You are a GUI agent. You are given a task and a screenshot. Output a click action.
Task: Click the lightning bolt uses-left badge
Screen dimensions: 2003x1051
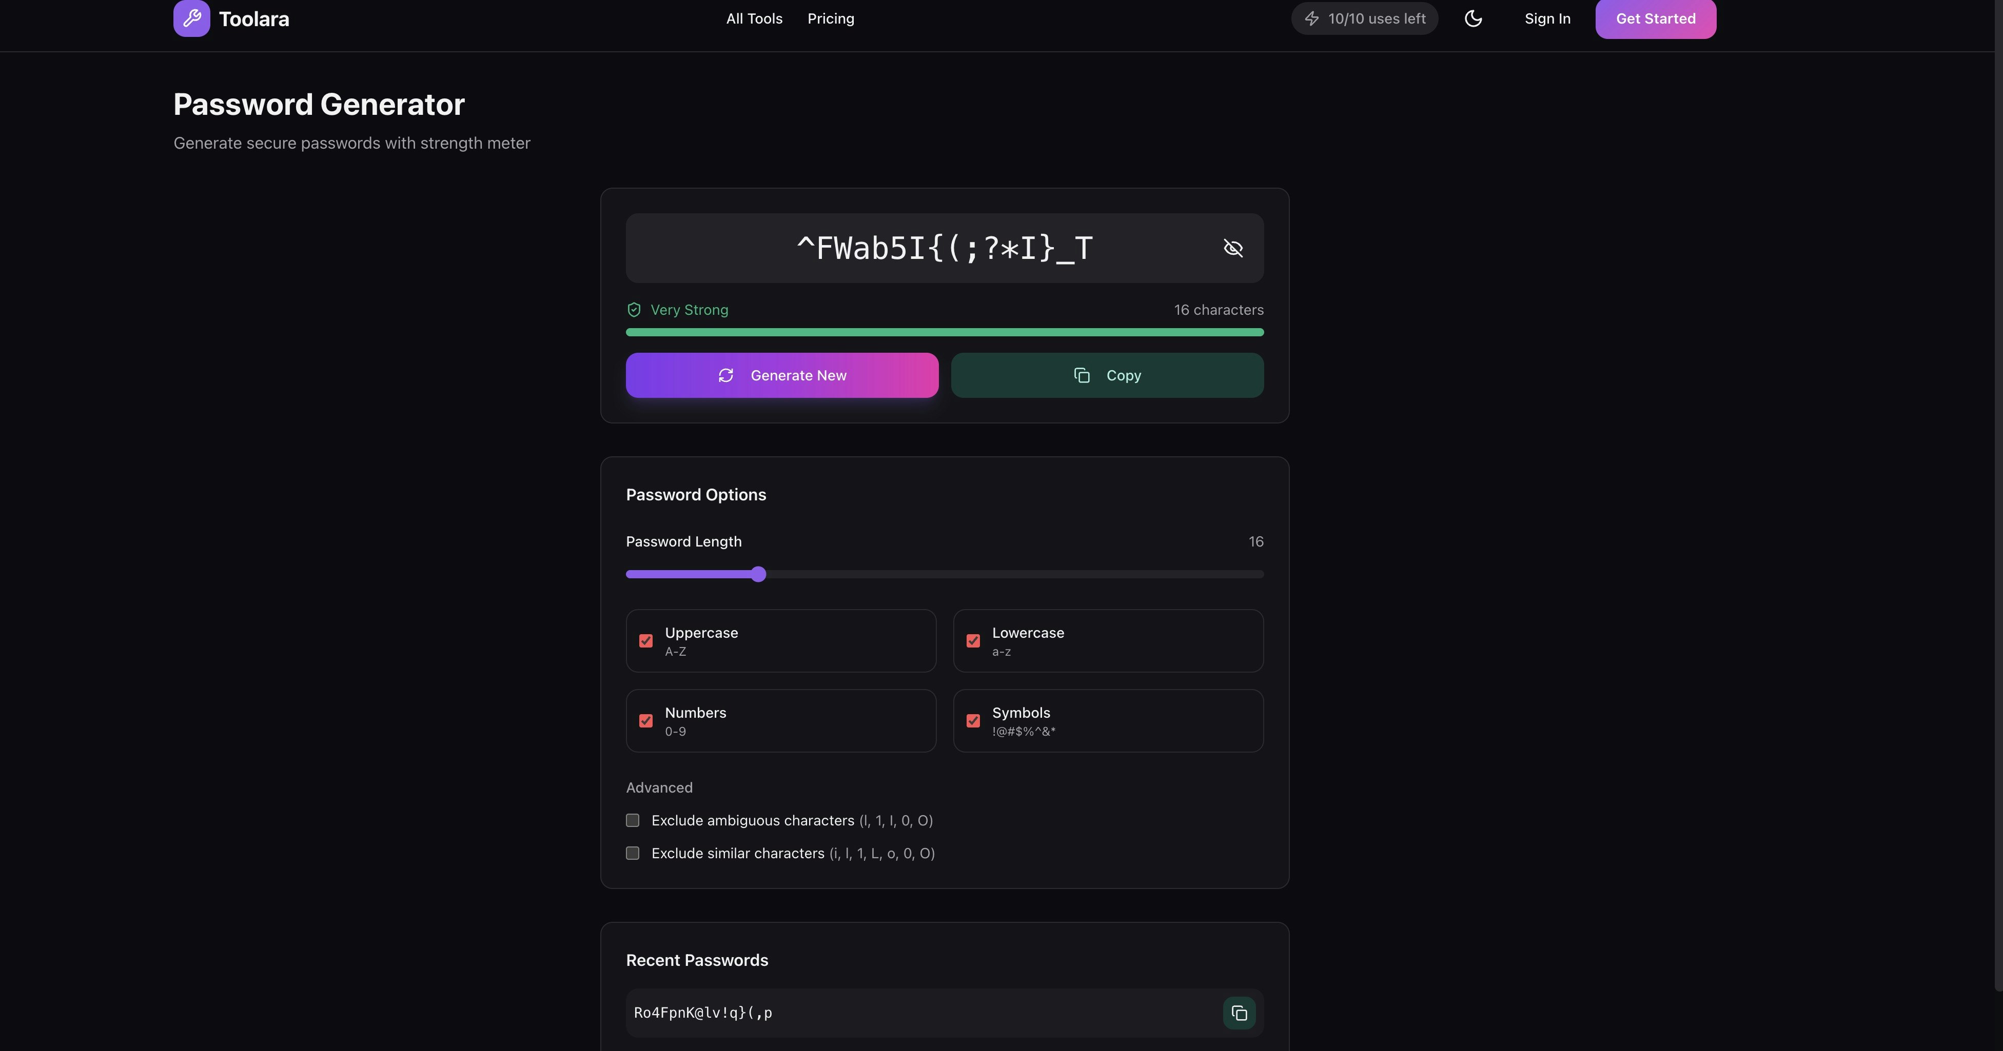coord(1365,18)
